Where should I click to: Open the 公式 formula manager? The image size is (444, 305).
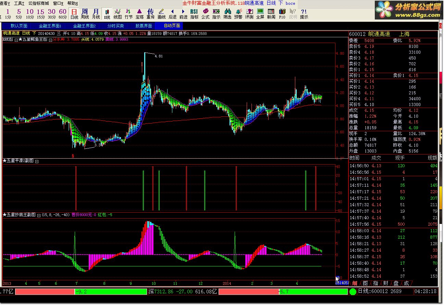click(205, 14)
